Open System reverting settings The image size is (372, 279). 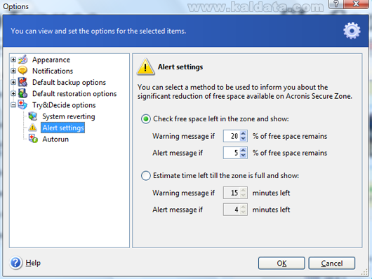(69, 116)
